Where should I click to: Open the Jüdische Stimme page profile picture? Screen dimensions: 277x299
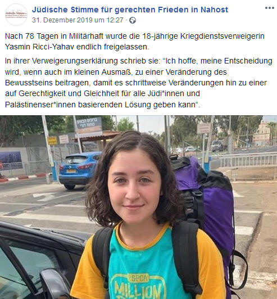pos(16,15)
